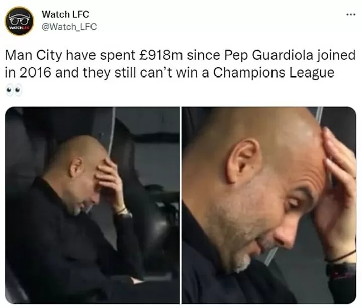Open the right close-up photo

click(x=269, y=205)
